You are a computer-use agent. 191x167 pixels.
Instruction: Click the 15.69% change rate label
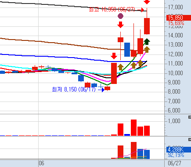[176, 23]
